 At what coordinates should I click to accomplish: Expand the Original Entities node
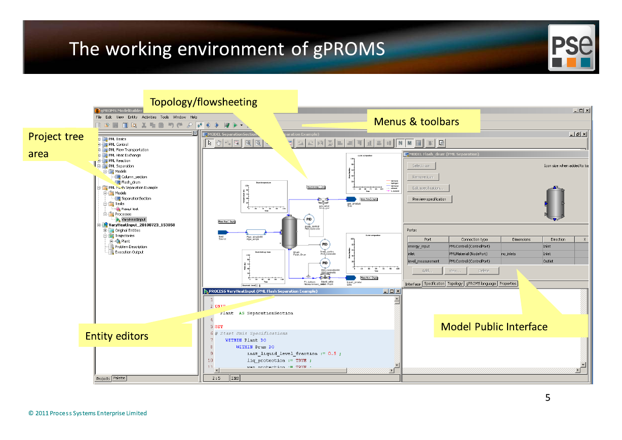105,230
